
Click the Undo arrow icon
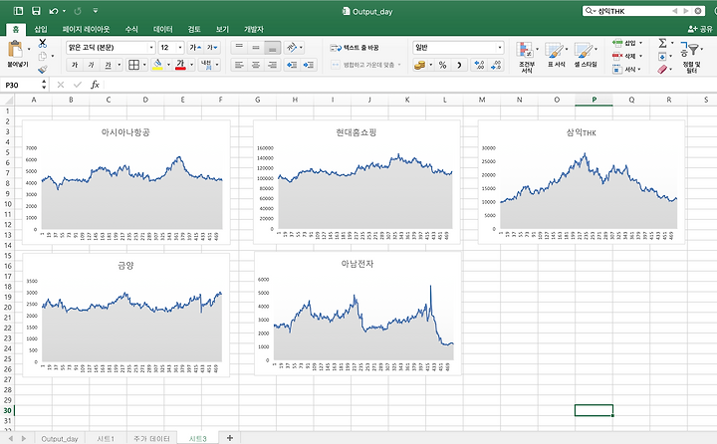click(54, 11)
